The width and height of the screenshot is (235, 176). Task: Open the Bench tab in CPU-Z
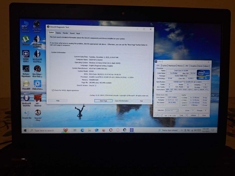click(200, 66)
